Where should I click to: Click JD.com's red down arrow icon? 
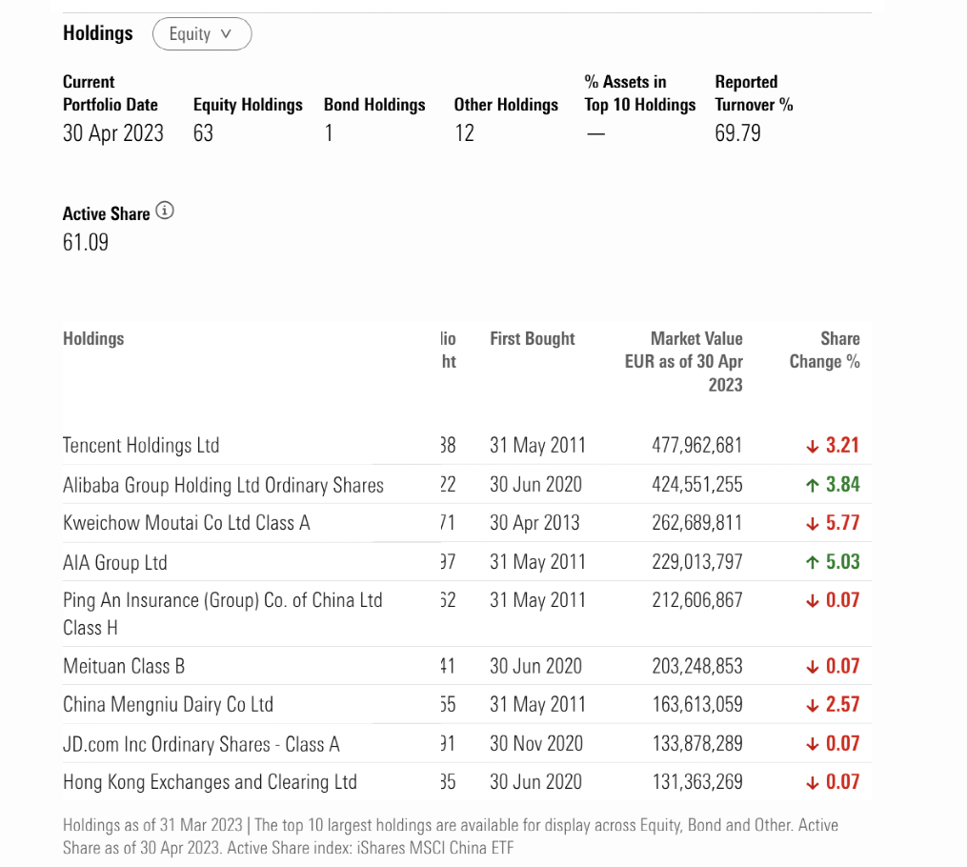click(812, 744)
